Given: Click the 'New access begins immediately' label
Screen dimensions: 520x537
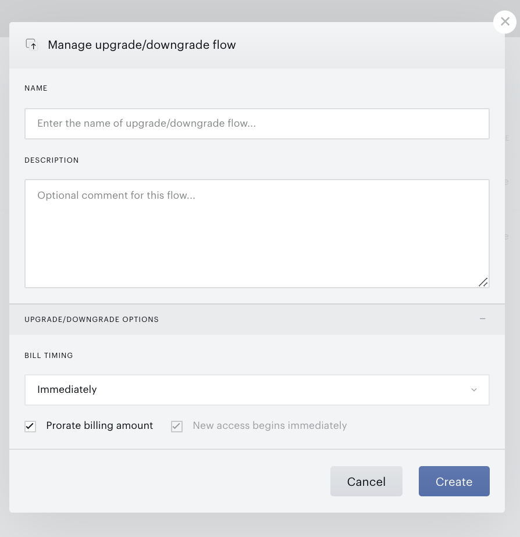Looking at the screenshot, I should coord(270,425).
